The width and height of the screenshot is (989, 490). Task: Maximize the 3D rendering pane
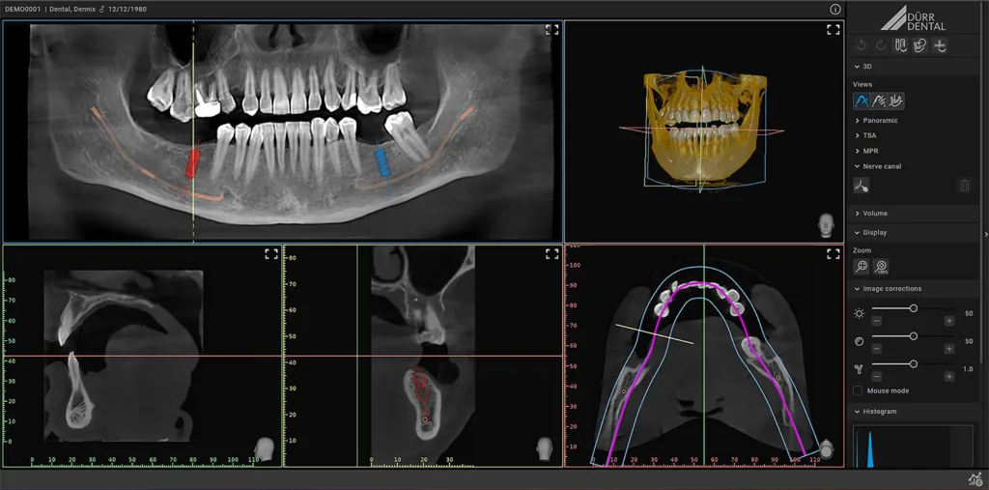point(834,30)
